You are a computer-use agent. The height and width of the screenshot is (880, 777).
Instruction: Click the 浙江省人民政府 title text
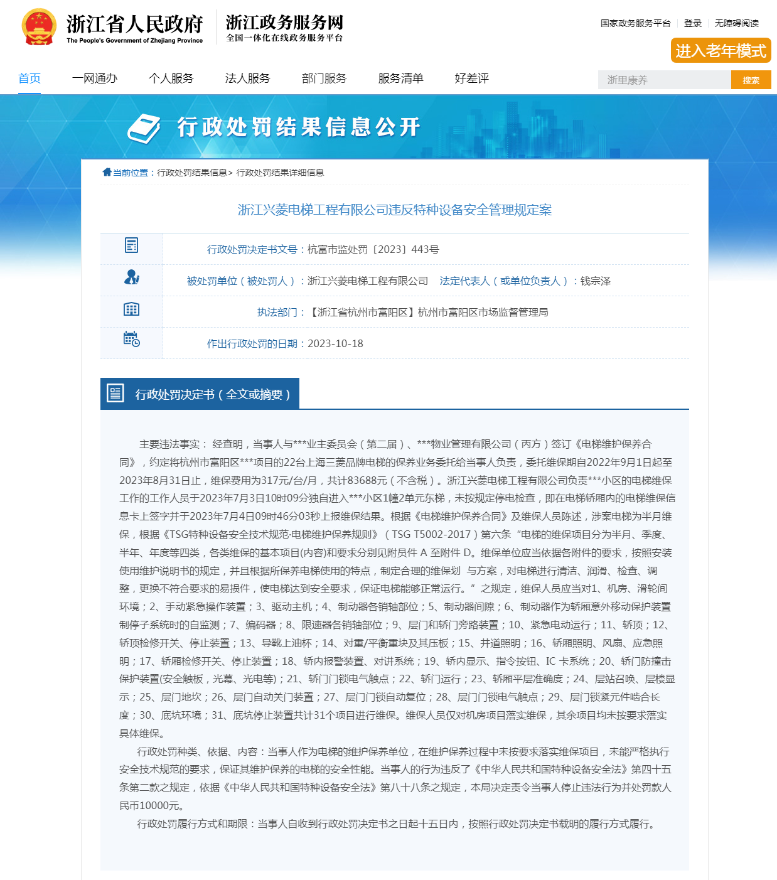135,24
